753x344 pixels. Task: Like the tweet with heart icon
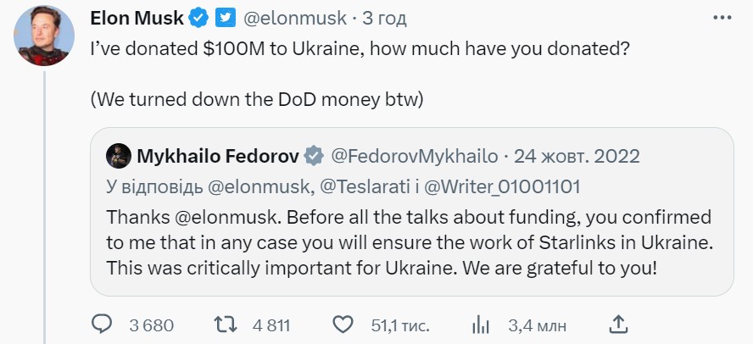[343, 325]
